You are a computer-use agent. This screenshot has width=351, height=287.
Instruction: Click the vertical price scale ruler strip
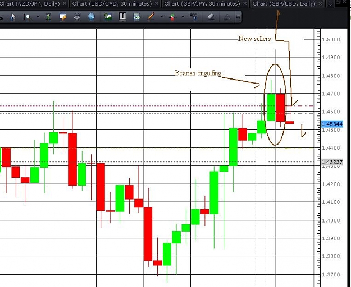[317, 158]
